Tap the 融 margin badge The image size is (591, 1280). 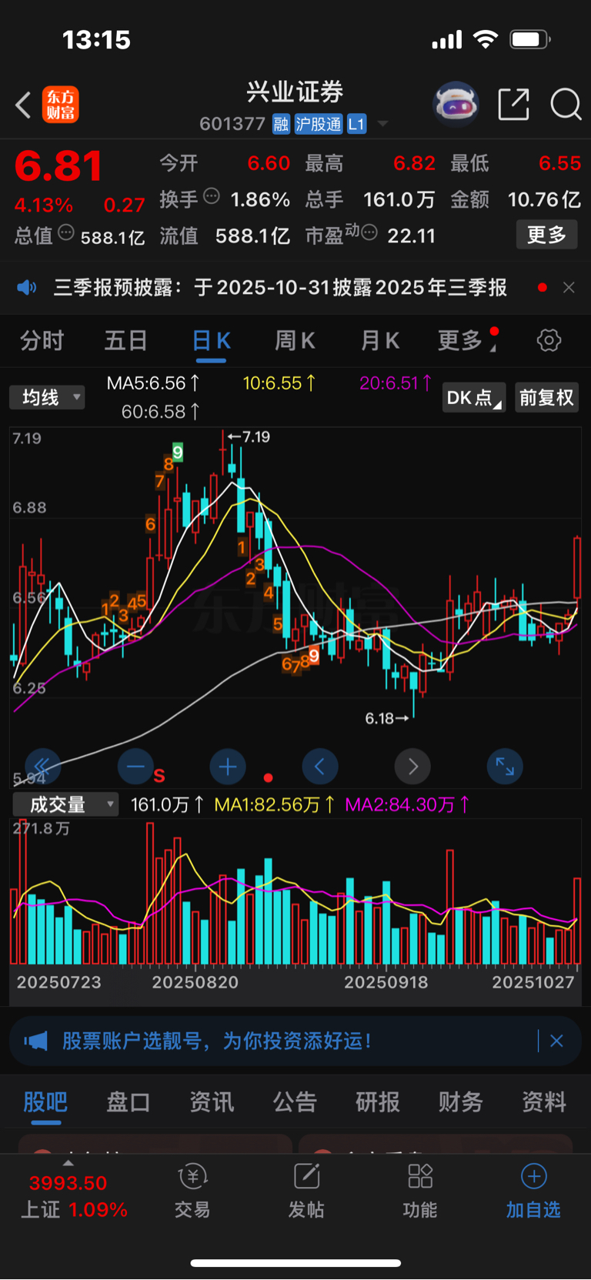click(281, 124)
